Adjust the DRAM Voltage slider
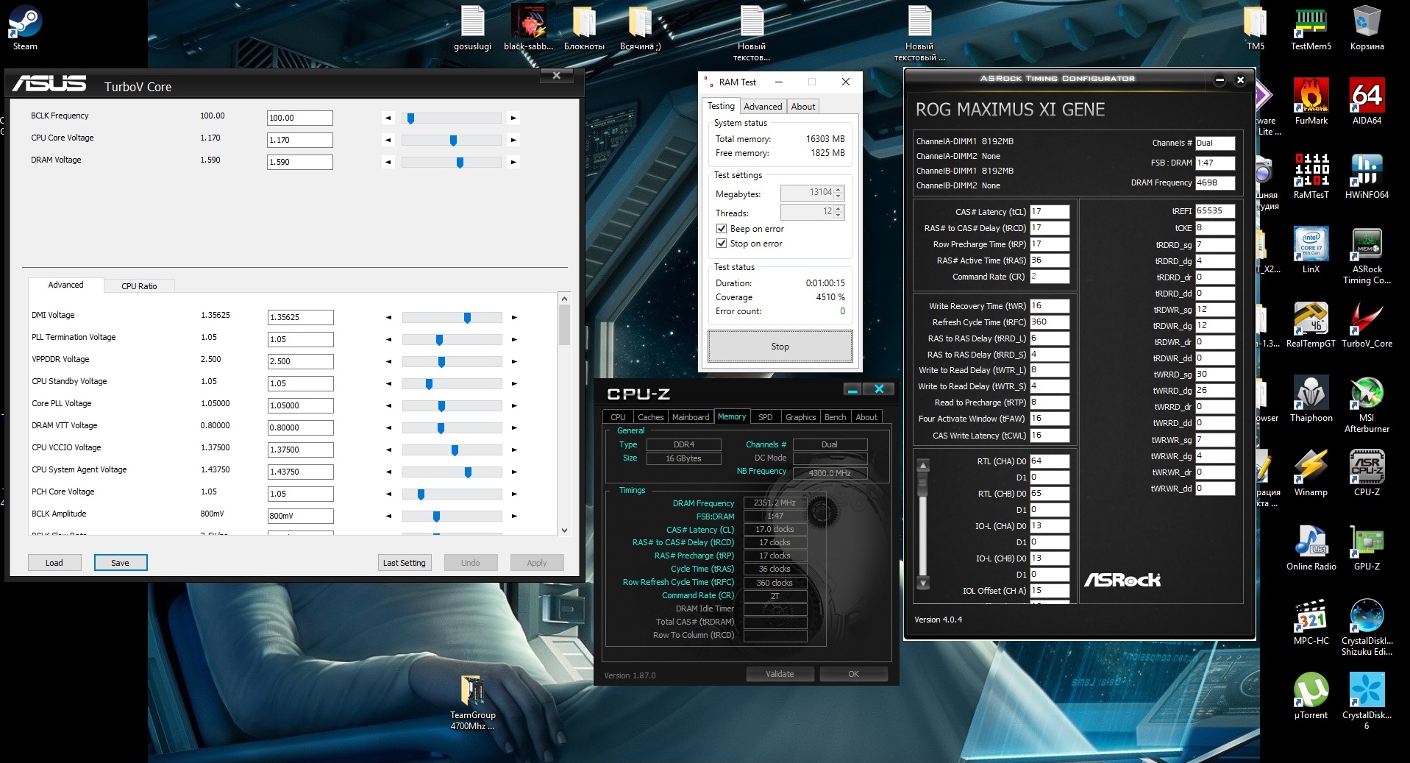 [x=460, y=162]
